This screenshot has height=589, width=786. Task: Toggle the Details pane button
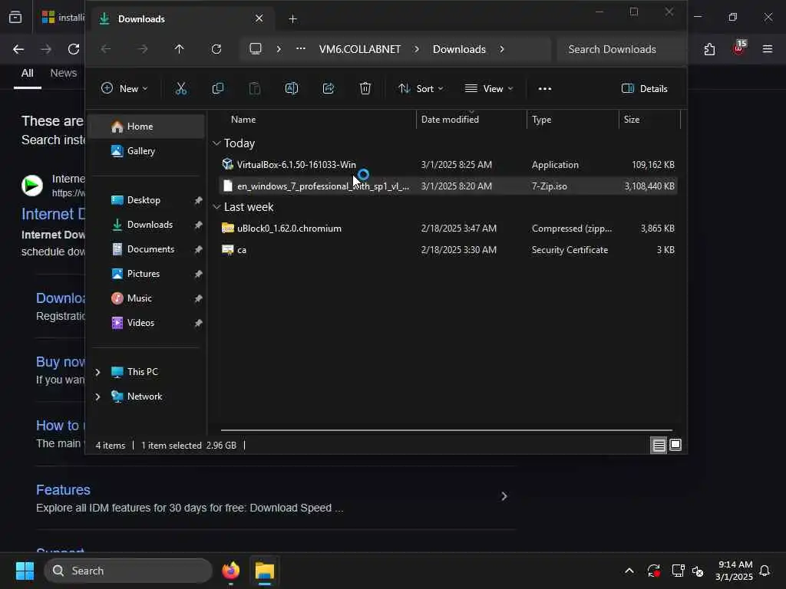click(x=644, y=89)
